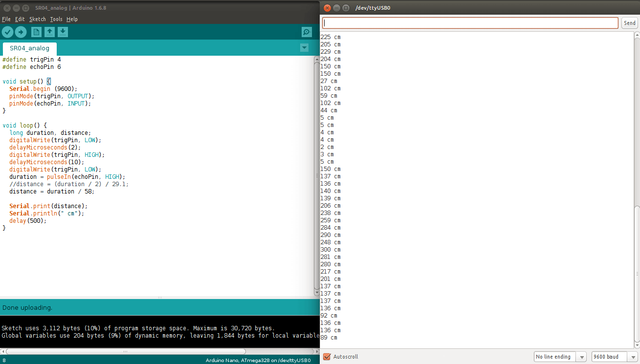The image size is (640, 364).
Task: Select the SR04_analog tab
Action: (30, 48)
